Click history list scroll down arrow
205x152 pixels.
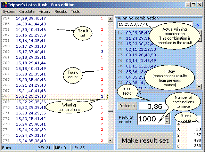(199, 86)
